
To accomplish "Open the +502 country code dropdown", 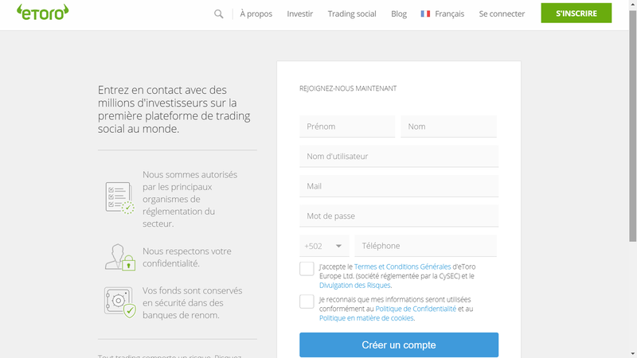I will [324, 246].
